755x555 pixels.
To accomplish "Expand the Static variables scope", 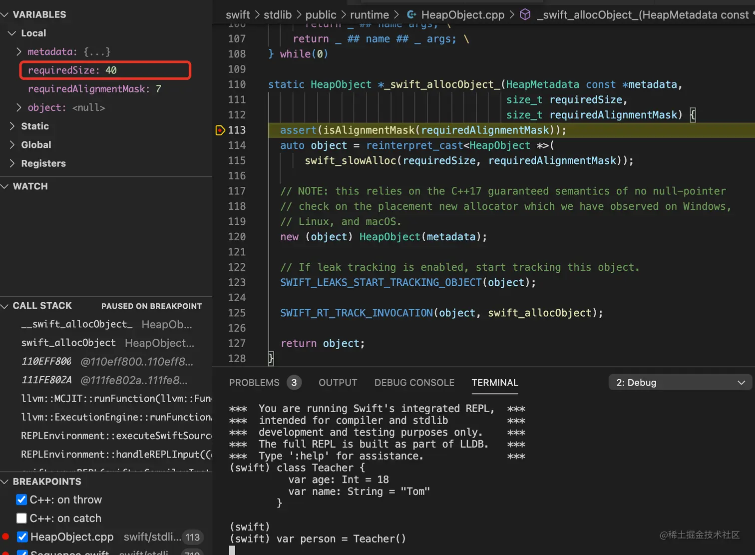I will point(12,126).
